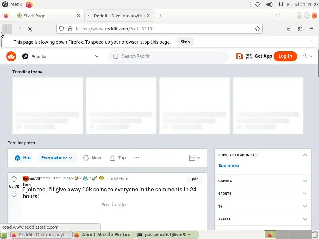Click the site security padlock icon
Screen dimensions: 319x239
[x=70, y=29]
